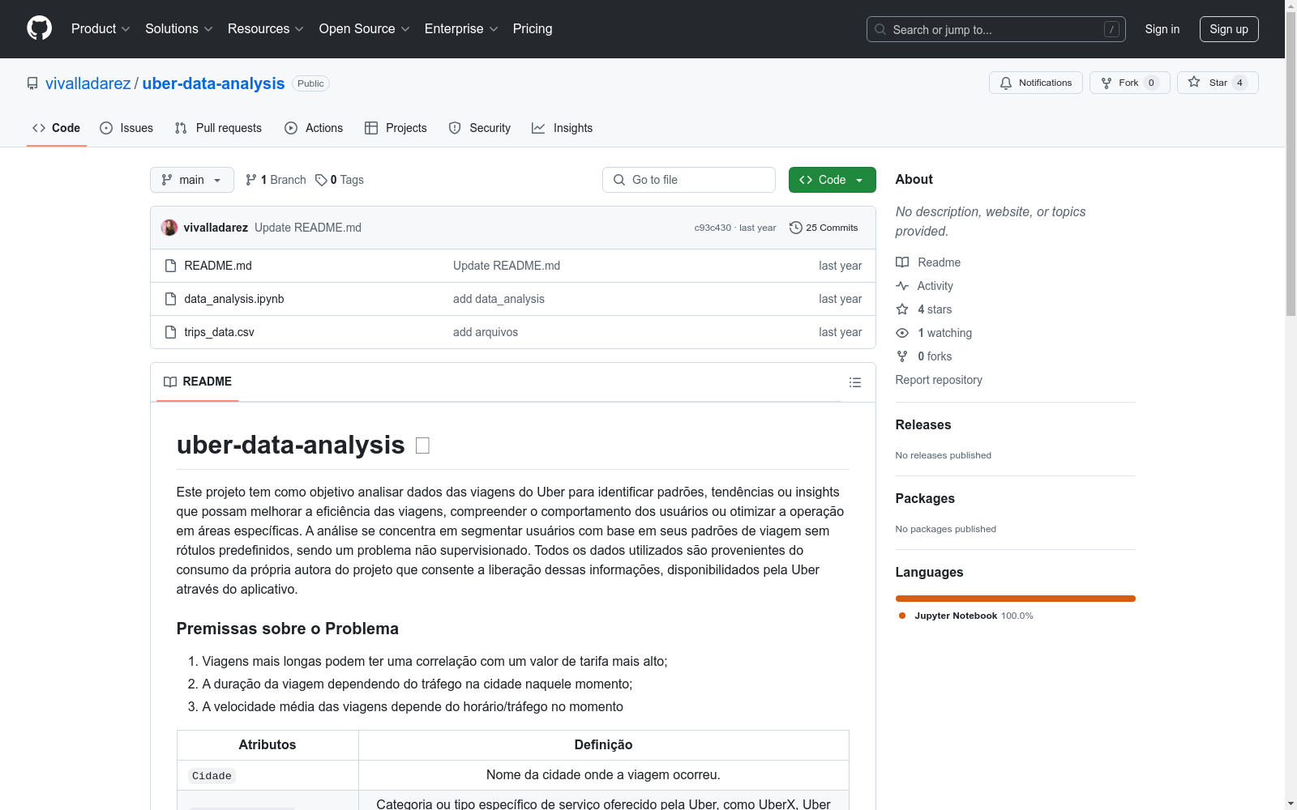Click the Star icon
Image resolution: width=1297 pixels, height=810 pixels.
[1194, 82]
